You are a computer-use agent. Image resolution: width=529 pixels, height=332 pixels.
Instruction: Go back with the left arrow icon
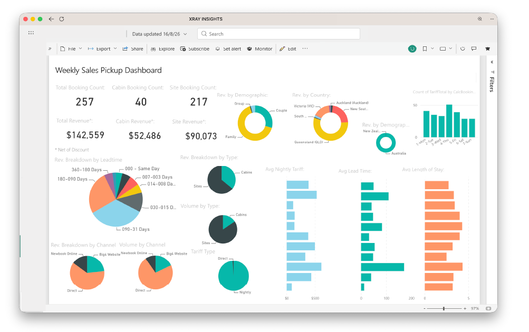point(51,19)
